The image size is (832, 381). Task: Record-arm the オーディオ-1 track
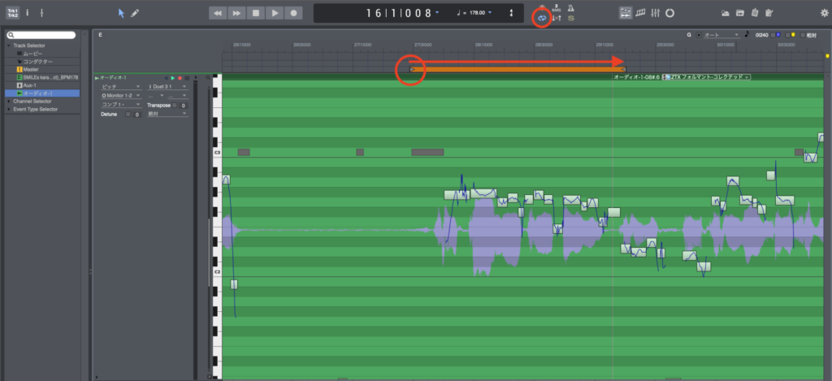pyautogui.click(x=180, y=78)
